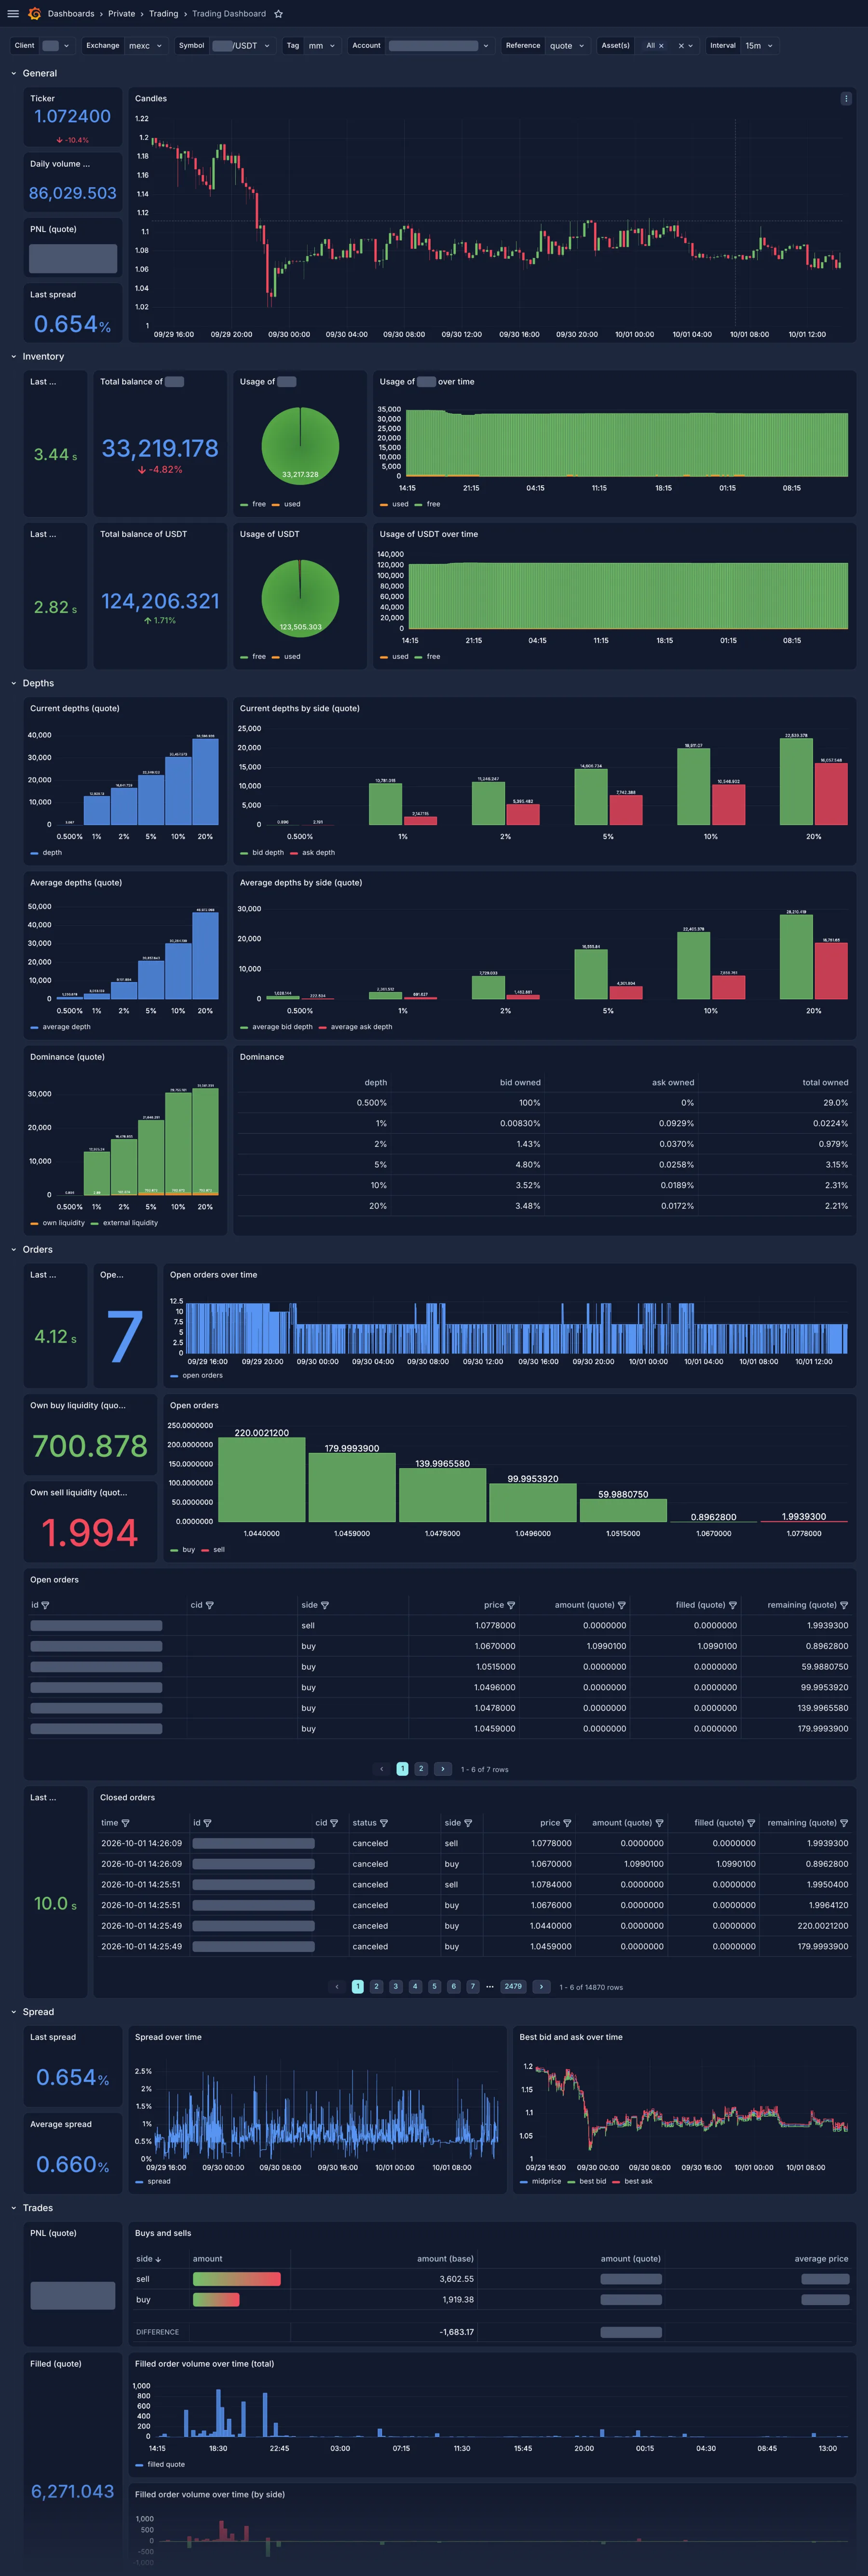
Task: Open the Tag dropdown set to mm
Action: pos(322,46)
